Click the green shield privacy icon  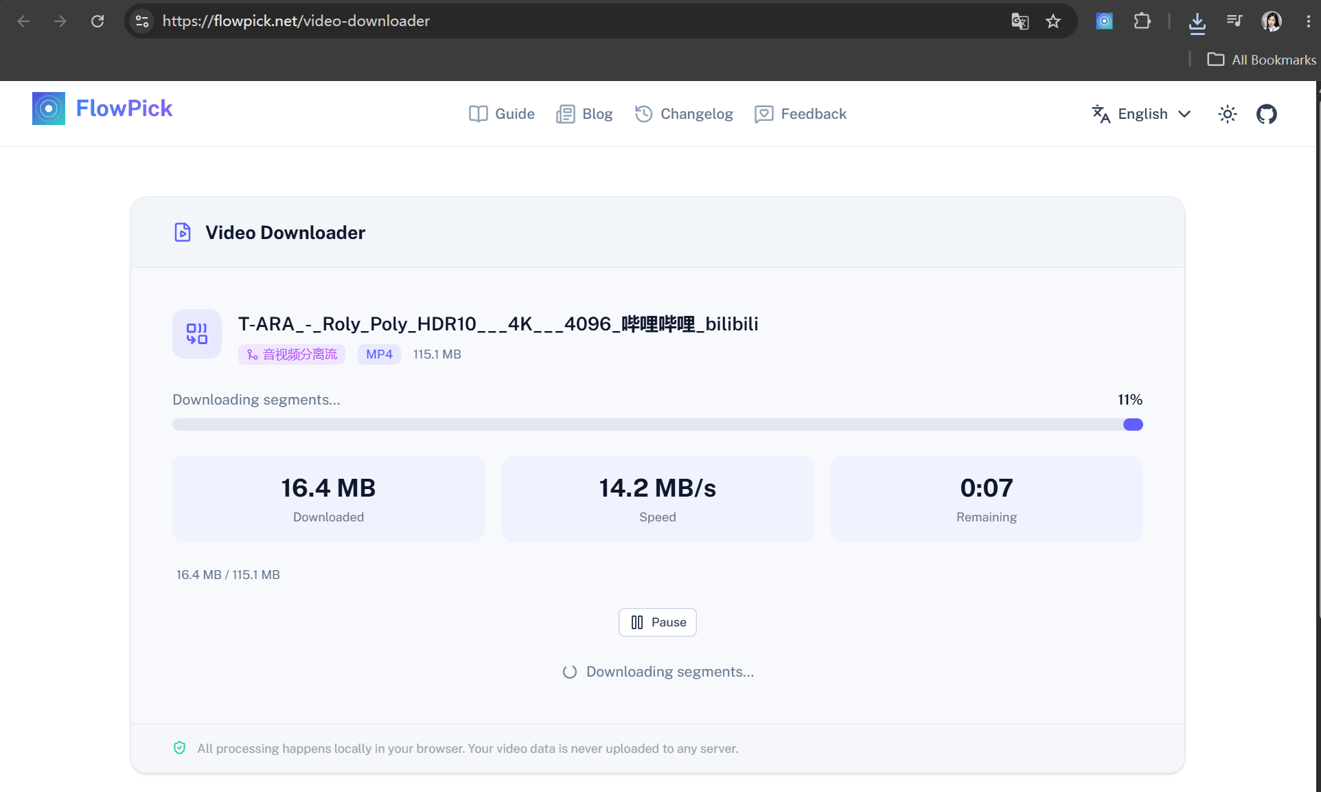tap(180, 748)
